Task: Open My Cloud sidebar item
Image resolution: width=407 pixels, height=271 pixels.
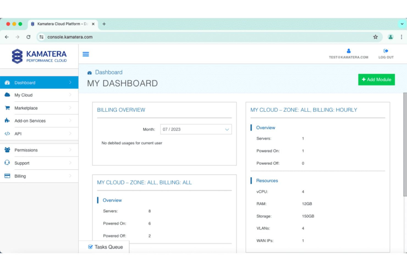Action: [x=39, y=95]
